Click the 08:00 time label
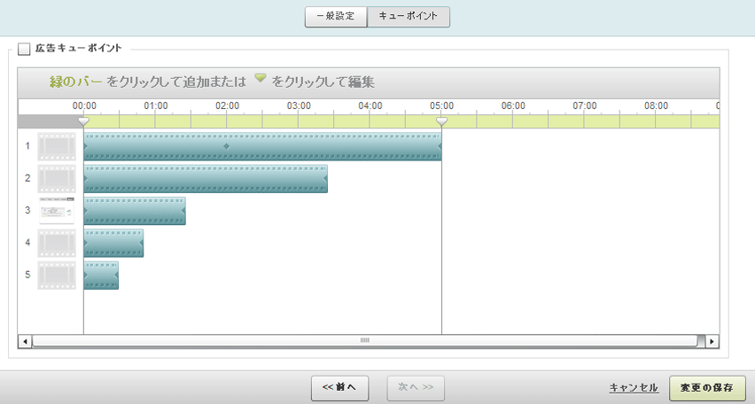 (x=657, y=106)
